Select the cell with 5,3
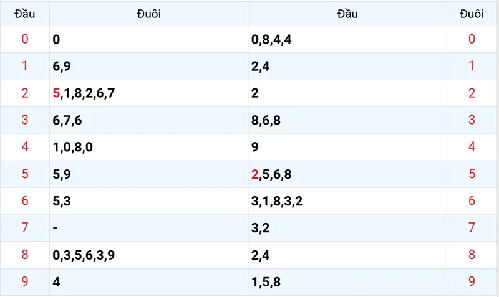Viewport: 499px width, 297px height. [62, 201]
